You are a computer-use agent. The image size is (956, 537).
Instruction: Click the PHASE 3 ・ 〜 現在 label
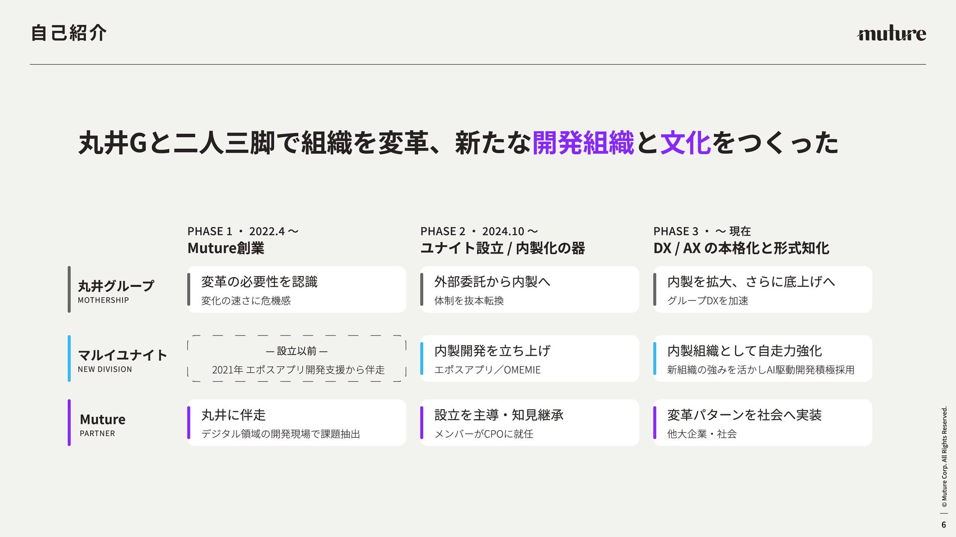pyautogui.click(x=702, y=231)
